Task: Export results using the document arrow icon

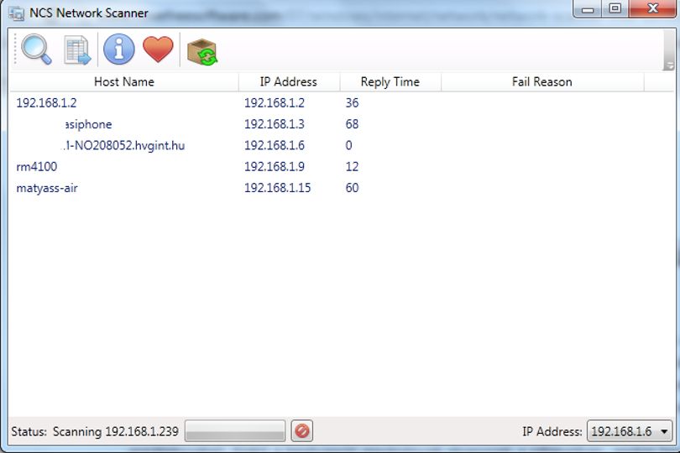Action: (77, 49)
